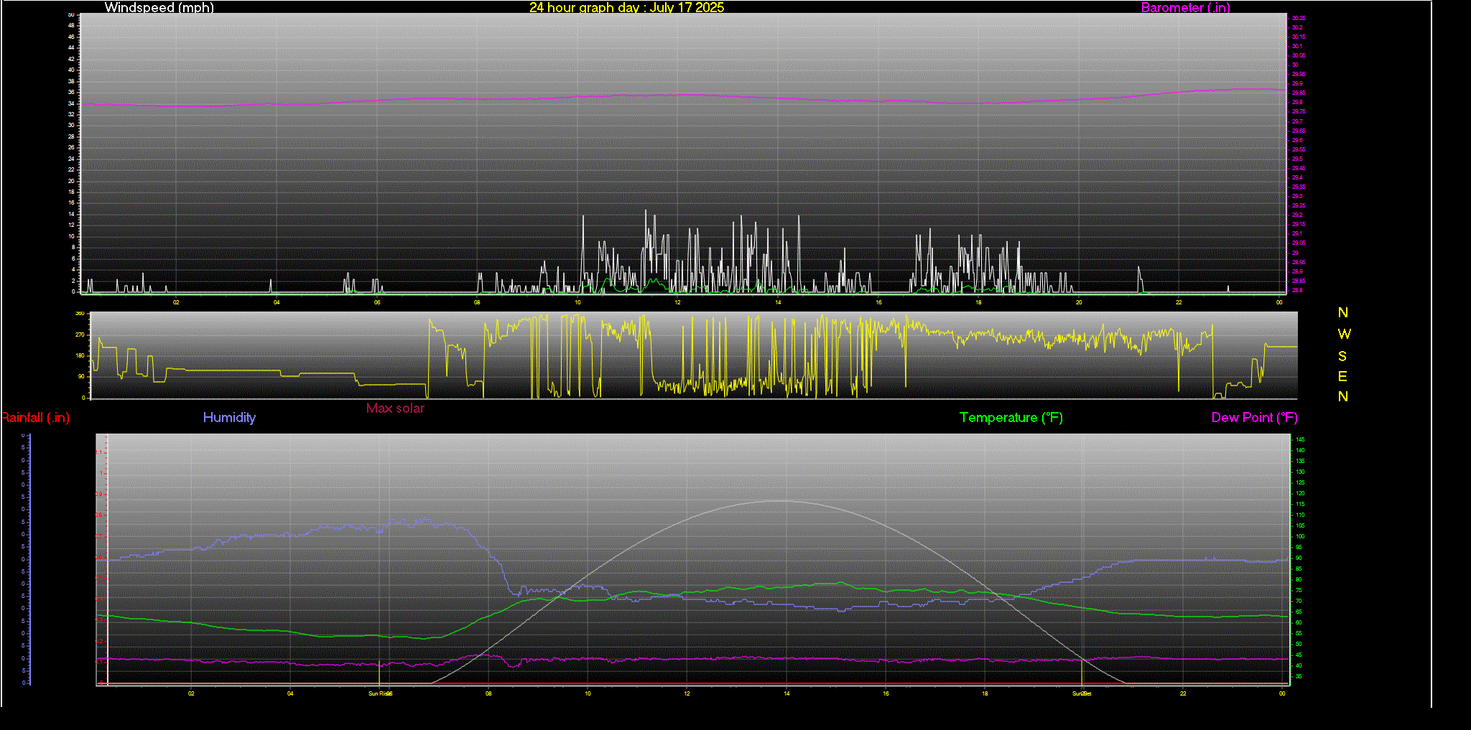The width and height of the screenshot is (1471, 730).
Task: Click the '24 hour graph day : July 17 2025' heading
Action: pyautogui.click(x=626, y=8)
